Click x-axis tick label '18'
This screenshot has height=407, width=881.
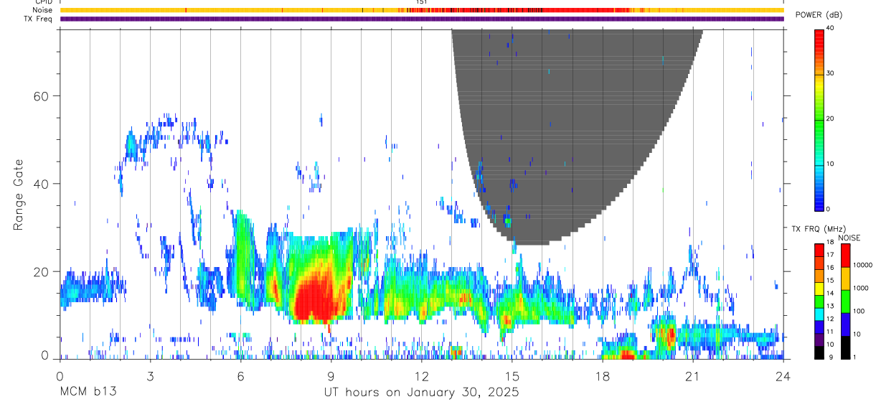click(x=603, y=375)
